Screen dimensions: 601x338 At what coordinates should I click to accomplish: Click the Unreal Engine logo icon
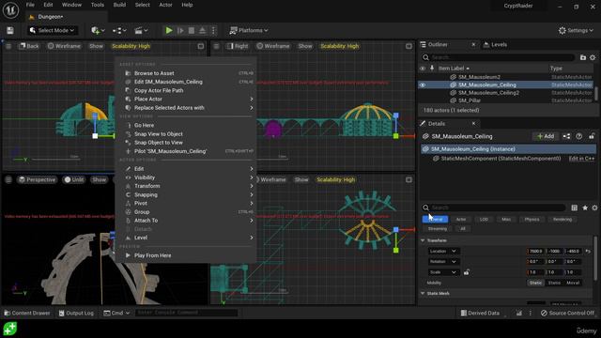point(10,10)
